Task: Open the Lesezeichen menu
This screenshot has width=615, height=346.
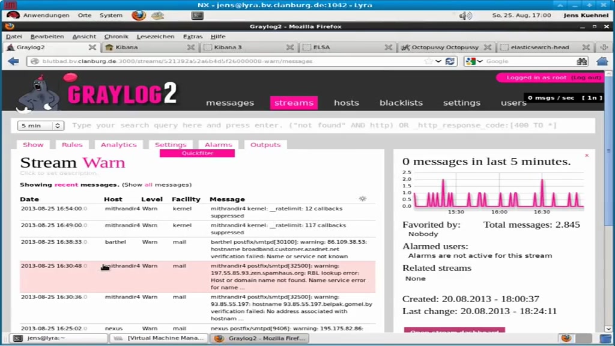Action: point(156,37)
